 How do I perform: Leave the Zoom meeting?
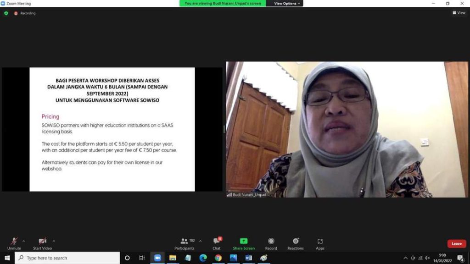(457, 244)
